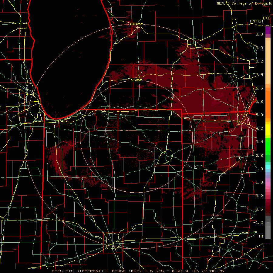The image size is (273, 273).
Task: Pick the large peach swatch in the color bar
Action: 268,62
